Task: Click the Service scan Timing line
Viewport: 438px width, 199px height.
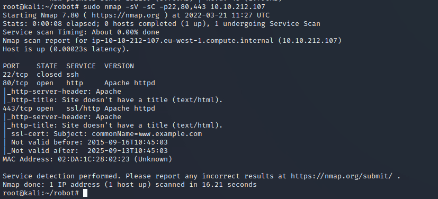Action: point(81,32)
